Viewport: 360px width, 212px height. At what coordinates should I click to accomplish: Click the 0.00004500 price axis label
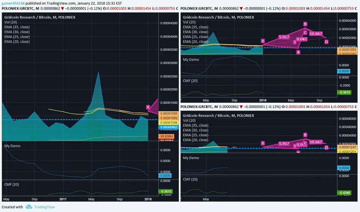(169, 23)
